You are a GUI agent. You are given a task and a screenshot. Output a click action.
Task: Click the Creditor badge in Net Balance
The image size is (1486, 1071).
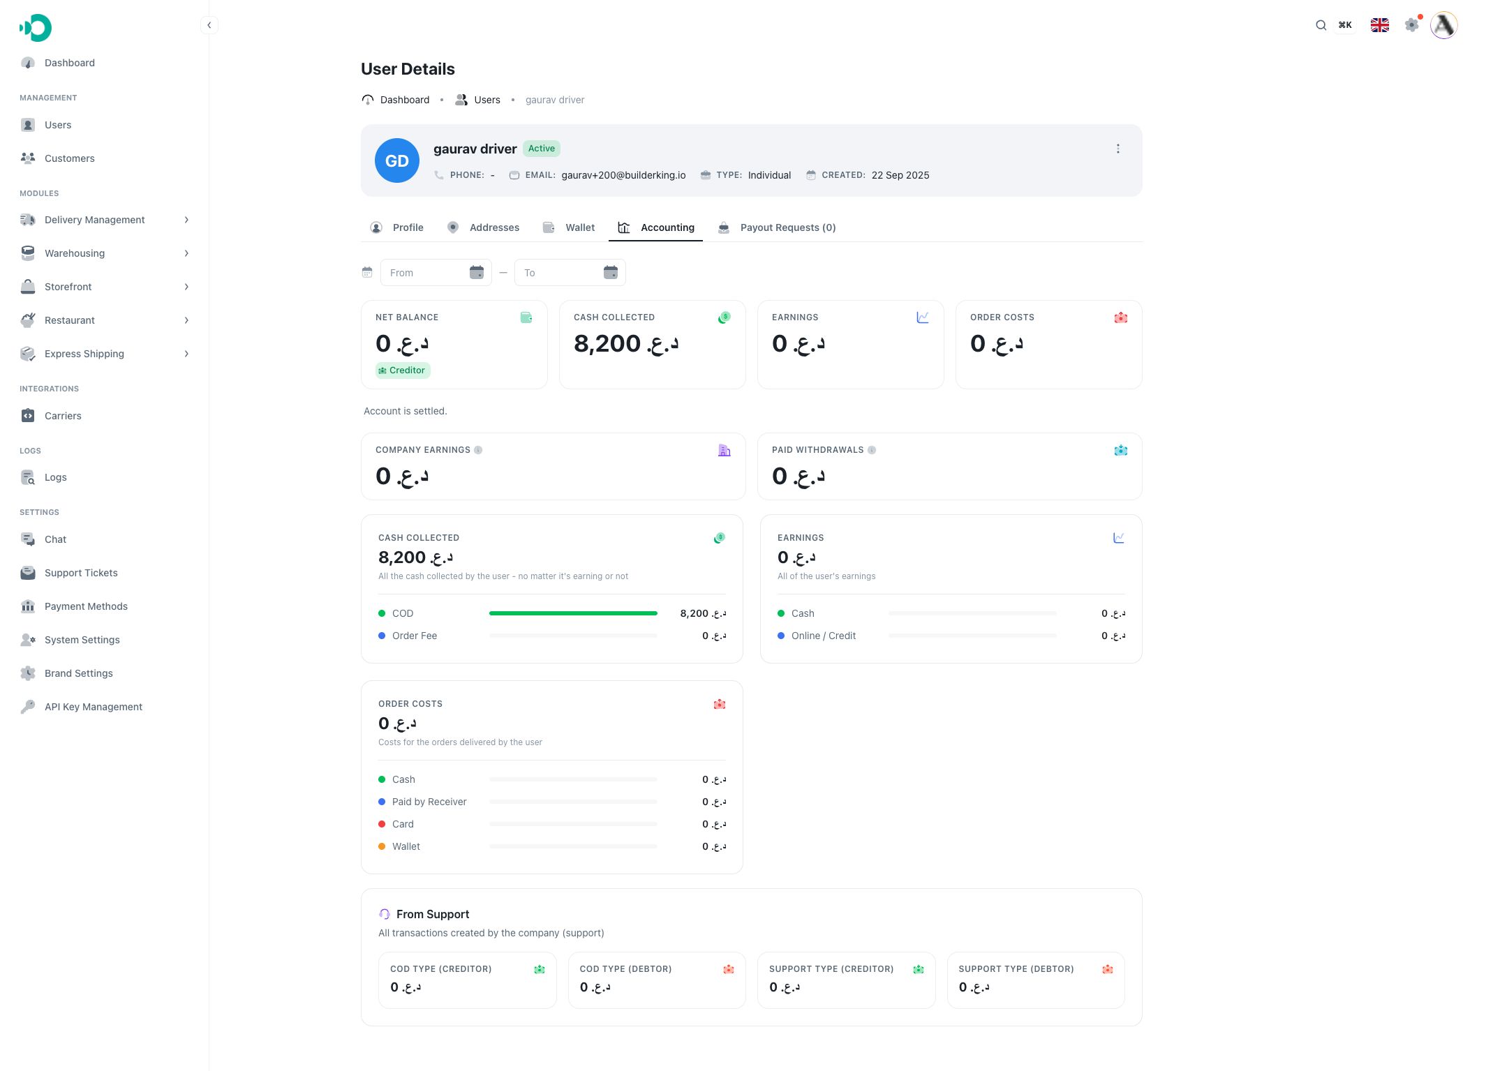403,370
